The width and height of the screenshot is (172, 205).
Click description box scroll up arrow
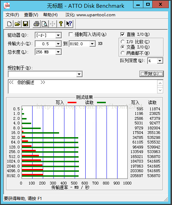click(x=160, y=83)
